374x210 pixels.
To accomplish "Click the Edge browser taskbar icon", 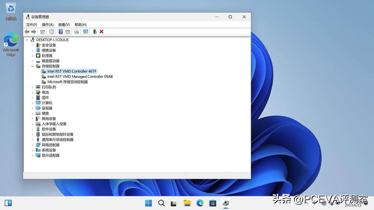I will [x=200, y=203].
